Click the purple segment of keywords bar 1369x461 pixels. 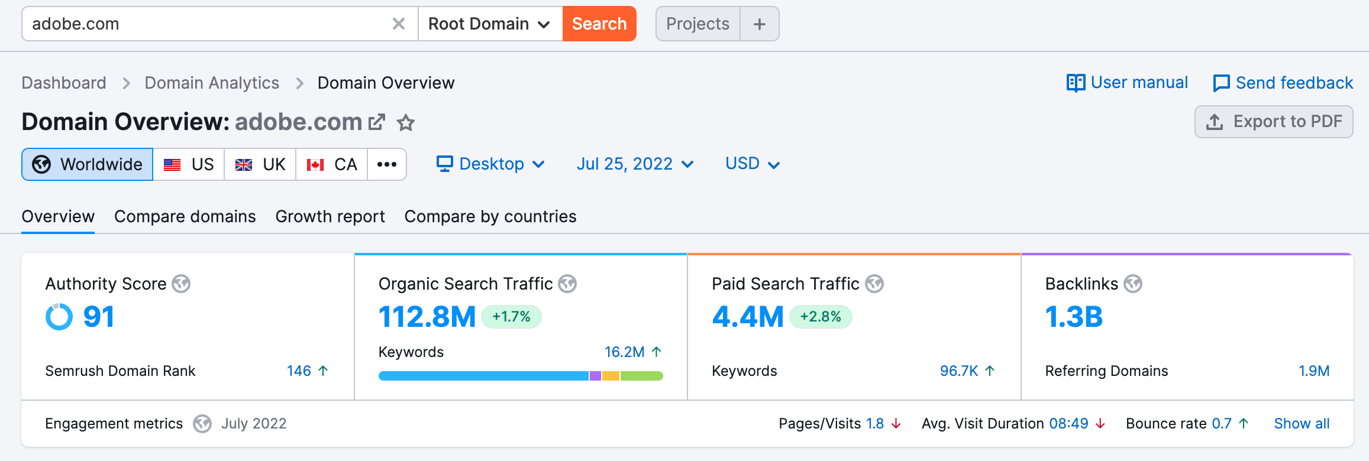[x=596, y=376]
